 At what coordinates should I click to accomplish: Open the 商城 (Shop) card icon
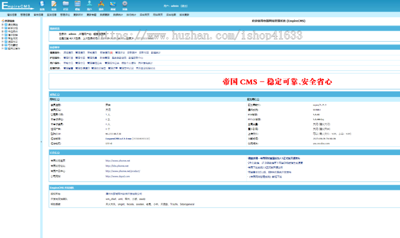click(113, 4)
